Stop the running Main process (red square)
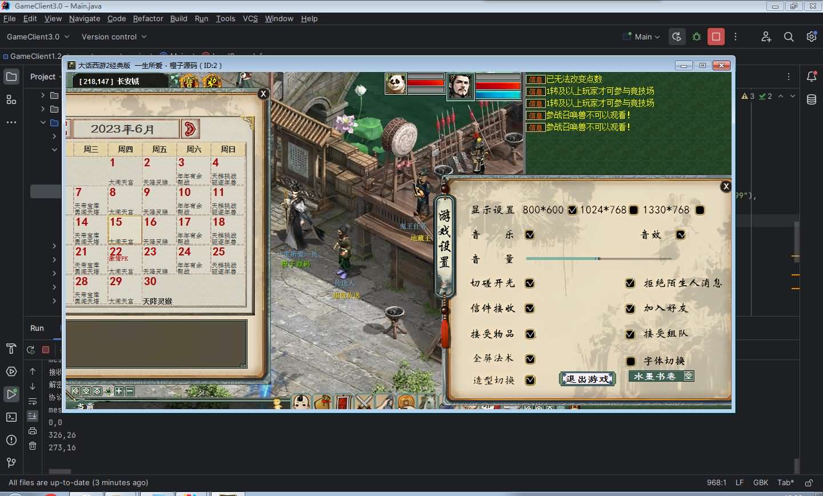The image size is (823, 496). click(716, 37)
